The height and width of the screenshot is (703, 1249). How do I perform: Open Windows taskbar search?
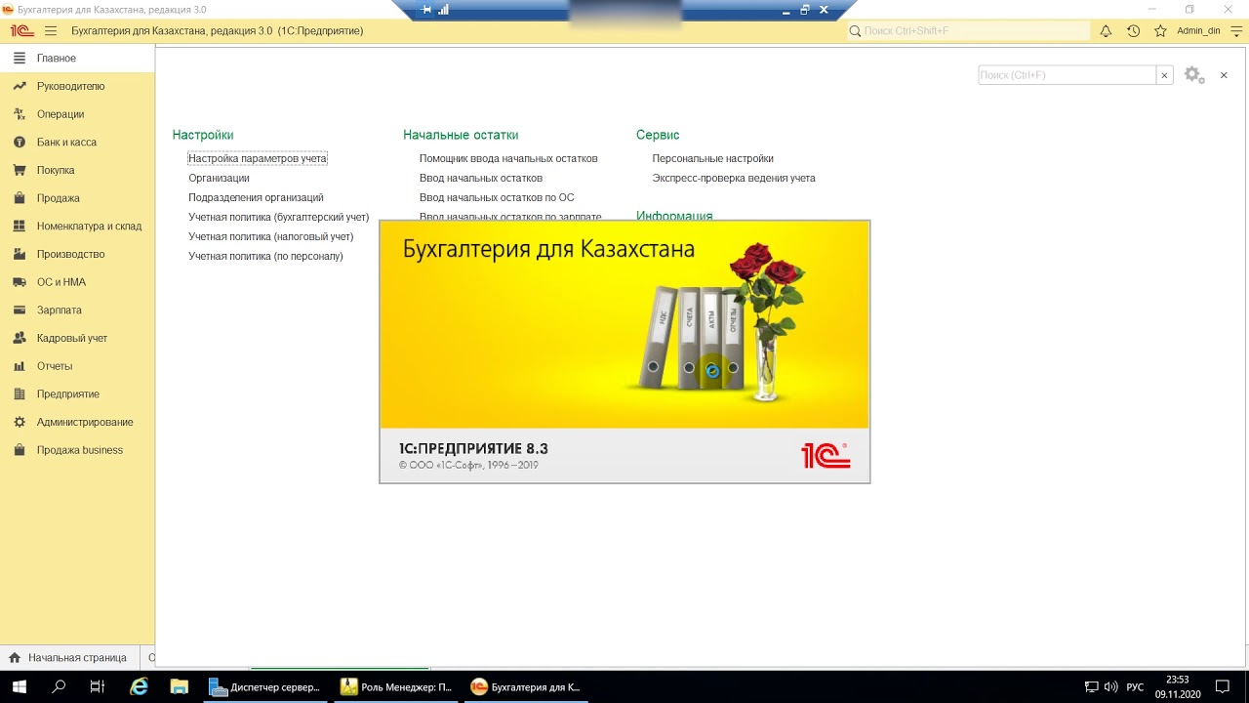click(59, 687)
